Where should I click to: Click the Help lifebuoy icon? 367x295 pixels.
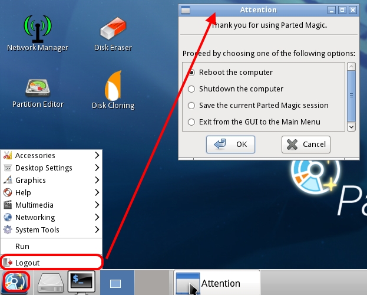pos(8,192)
